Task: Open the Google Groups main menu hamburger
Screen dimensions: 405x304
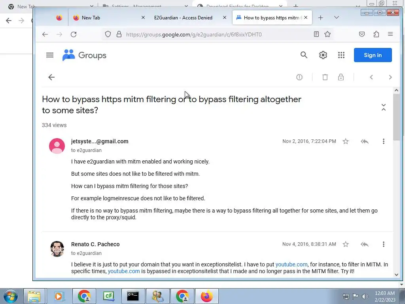Action: (x=50, y=55)
